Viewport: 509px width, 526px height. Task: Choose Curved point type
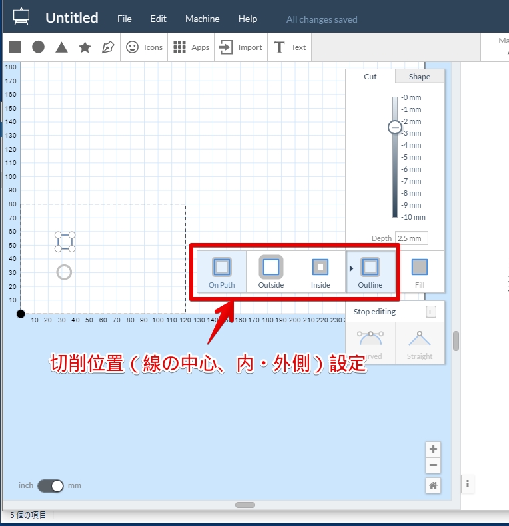[370, 343]
